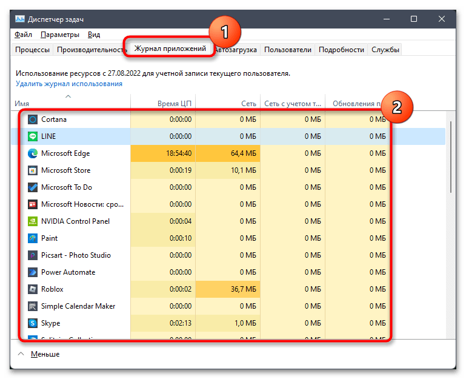Click the Roblox app icon
466x379 pixels.
(x=33, y=289)
